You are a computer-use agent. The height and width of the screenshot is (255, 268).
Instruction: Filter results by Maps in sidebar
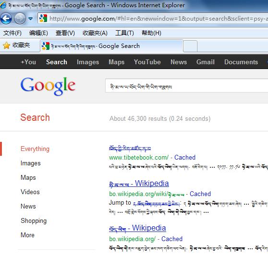point(28,177)
